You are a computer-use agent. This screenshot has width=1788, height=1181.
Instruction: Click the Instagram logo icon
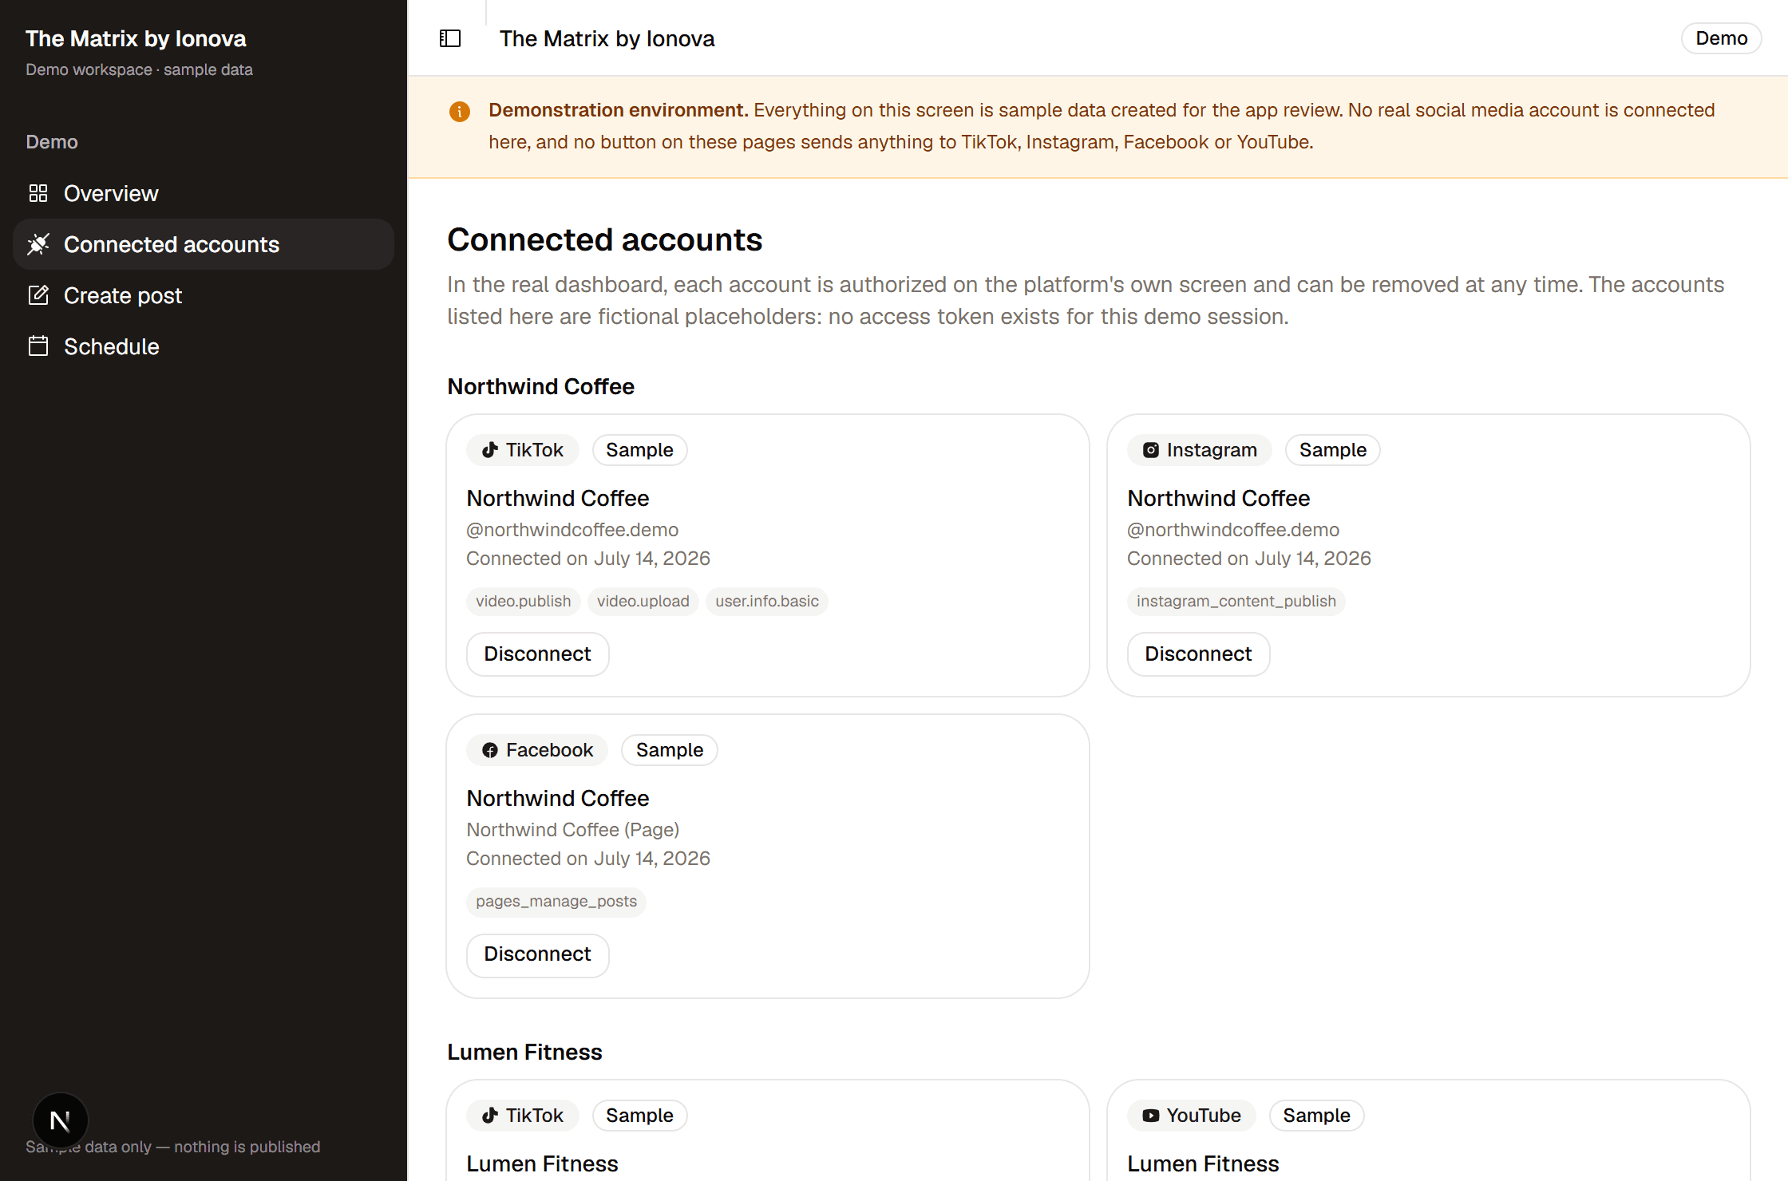[1151, 450]
